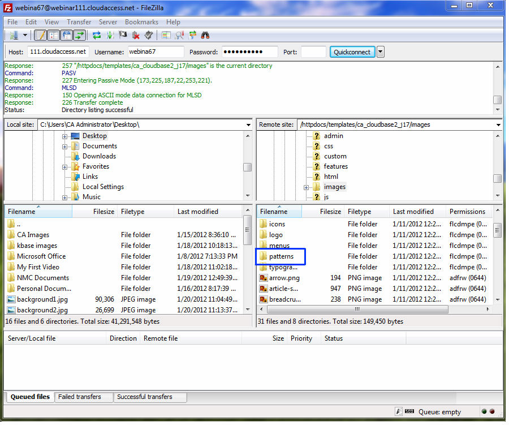Toggle synchronized browsing
Viewport: 509px width, 425px height.
(192, 35)
